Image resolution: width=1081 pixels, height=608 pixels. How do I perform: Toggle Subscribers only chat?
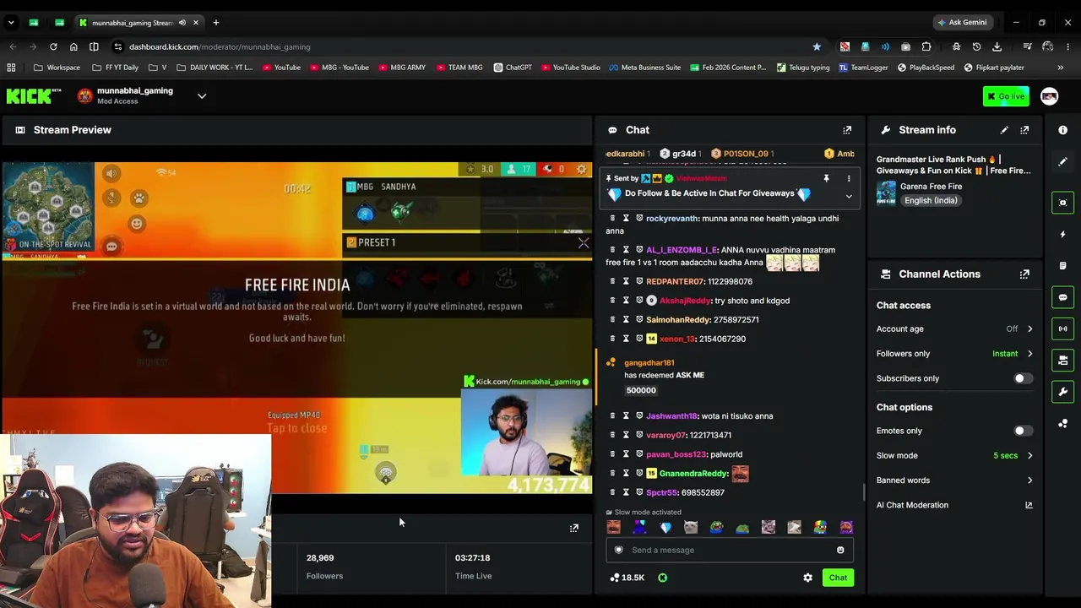1023,378
